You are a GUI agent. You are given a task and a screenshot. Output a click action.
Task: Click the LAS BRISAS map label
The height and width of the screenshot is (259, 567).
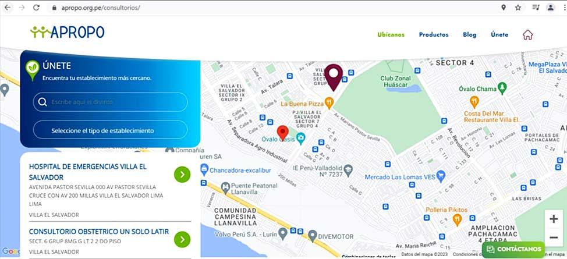[526, 198]
